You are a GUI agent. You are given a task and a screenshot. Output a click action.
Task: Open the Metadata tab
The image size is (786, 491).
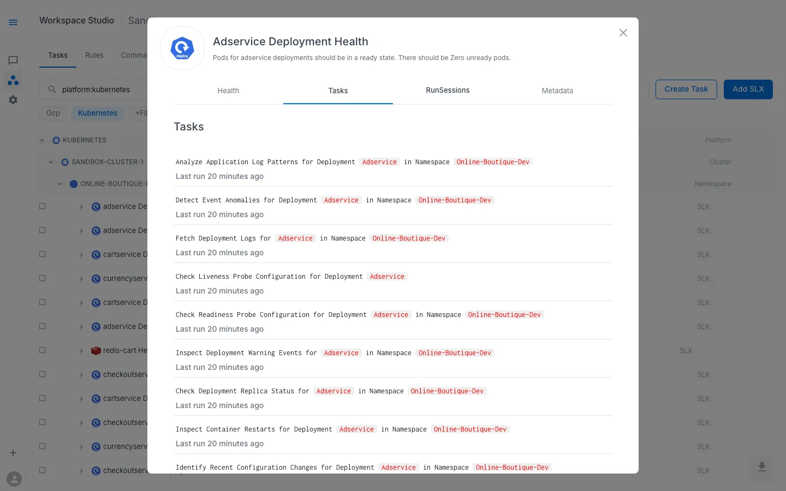(x=557, y=91)
